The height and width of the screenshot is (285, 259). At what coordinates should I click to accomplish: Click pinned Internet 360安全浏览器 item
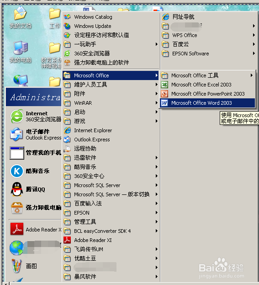click(x=35, y=116)
